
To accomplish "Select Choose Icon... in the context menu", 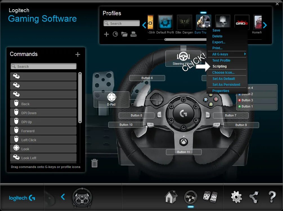I will (x=223, y=73).
